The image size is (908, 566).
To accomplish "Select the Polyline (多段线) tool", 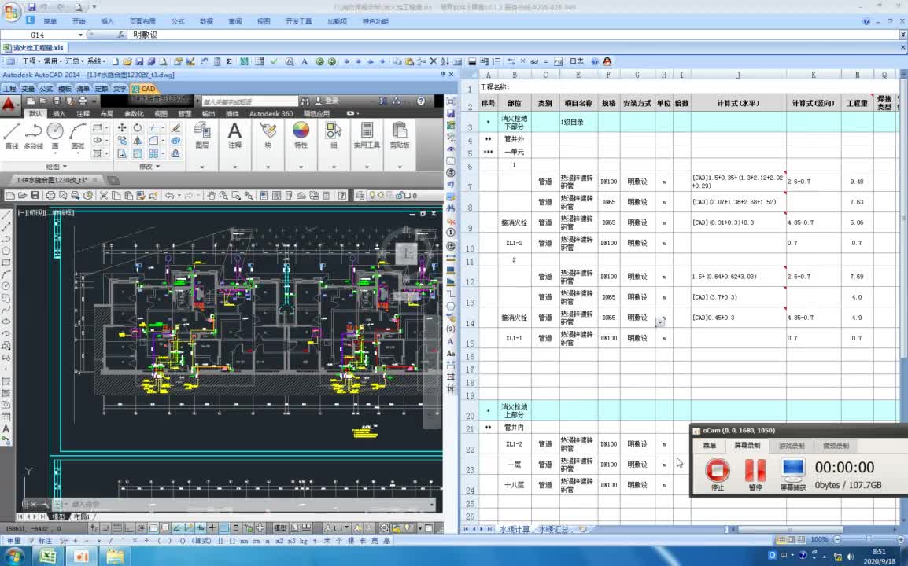I will 33,133.
